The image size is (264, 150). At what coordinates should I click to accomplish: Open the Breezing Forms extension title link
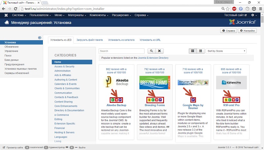155,105
